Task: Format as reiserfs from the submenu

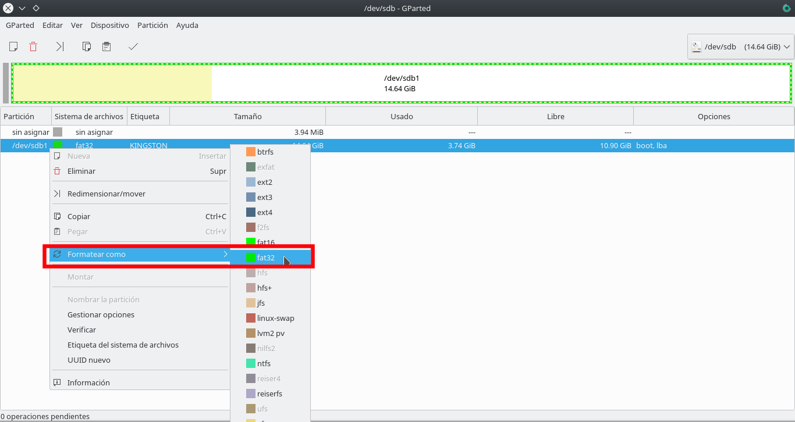Action: (x=271, y=394)
